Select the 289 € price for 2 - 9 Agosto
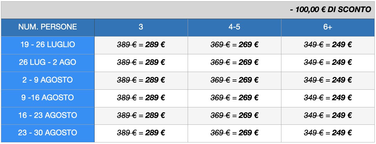This screenshot has width=376, height=144. tap(155, 80)
